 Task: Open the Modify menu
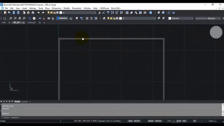pos(66,8)
